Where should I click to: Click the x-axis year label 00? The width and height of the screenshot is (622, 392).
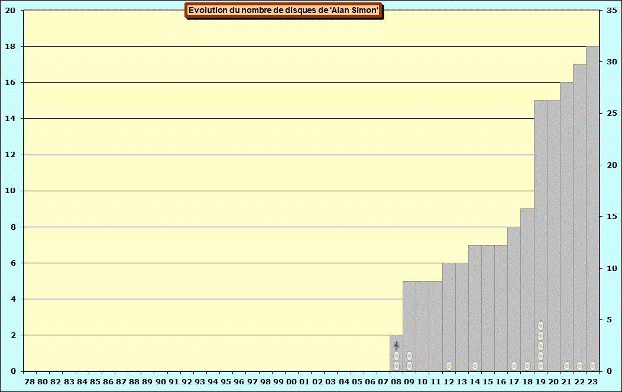click(x=291, y=382)
